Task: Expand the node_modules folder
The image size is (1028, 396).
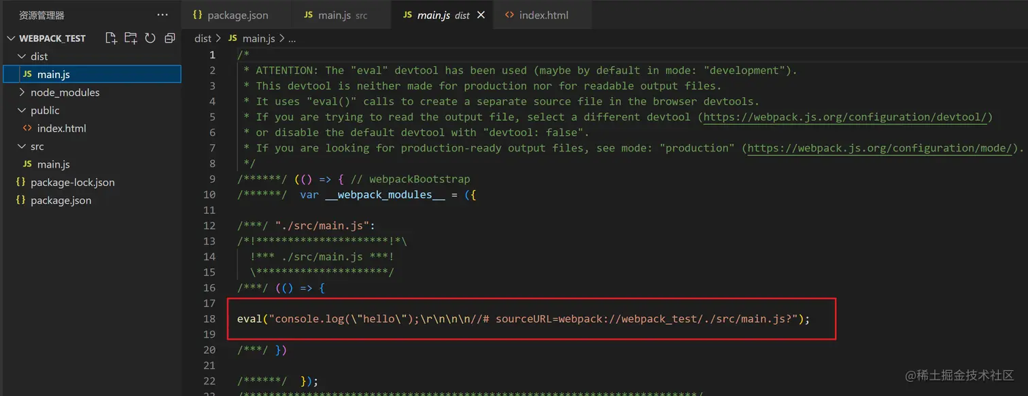Action: tap(22, 92)
